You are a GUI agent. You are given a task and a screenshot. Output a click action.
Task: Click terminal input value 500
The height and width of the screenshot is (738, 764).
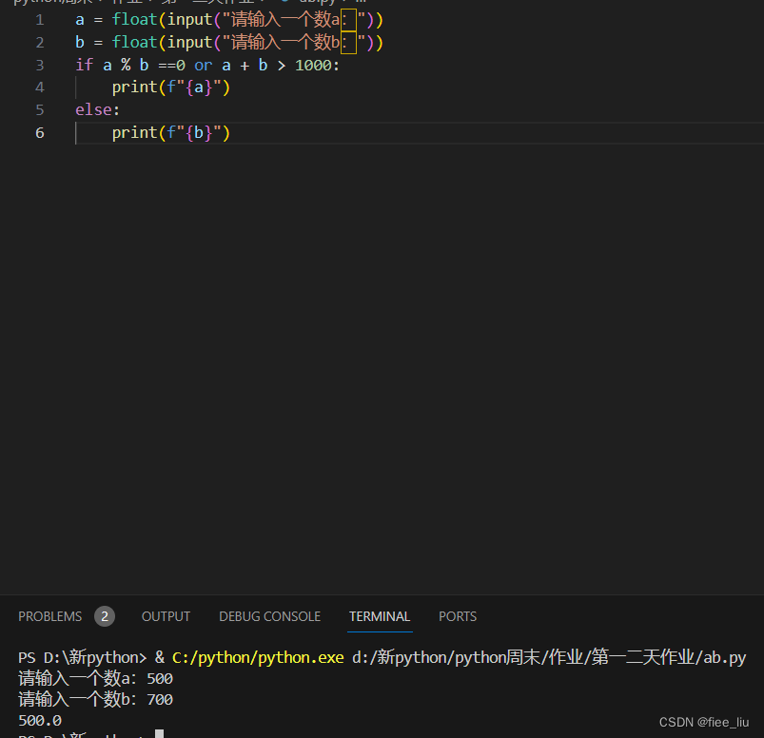160,679
